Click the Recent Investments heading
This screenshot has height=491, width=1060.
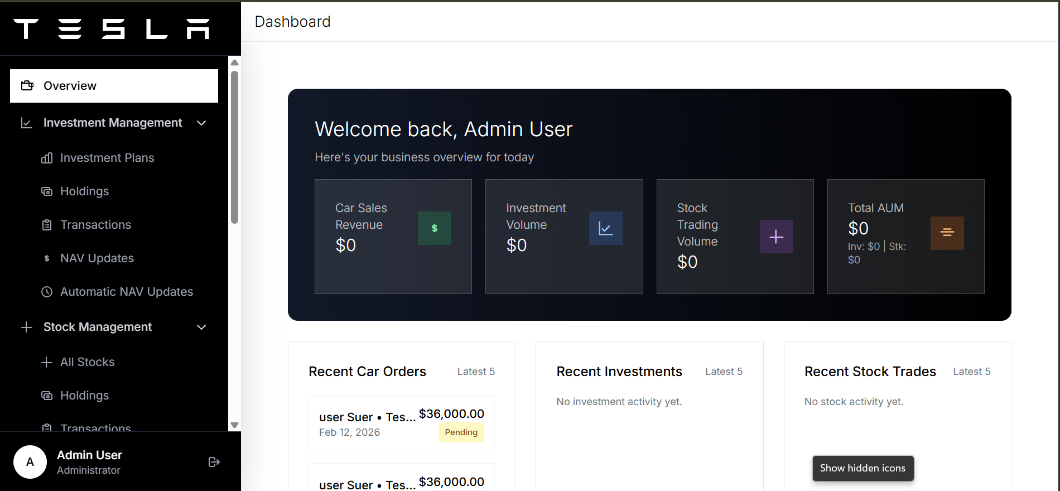(x=619, y=372)
